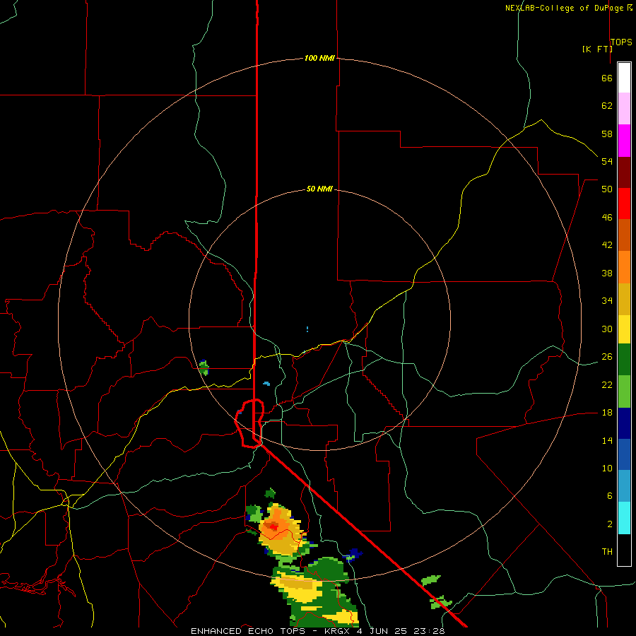Click the magenta 58 kft legend swatch
Screen dimensions: 636x636
click(624, 141)
